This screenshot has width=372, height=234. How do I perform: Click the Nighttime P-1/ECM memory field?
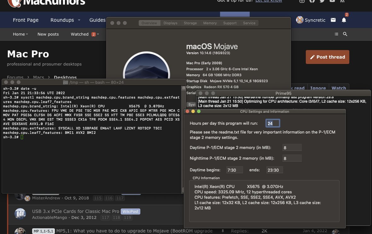coord(292,158)
